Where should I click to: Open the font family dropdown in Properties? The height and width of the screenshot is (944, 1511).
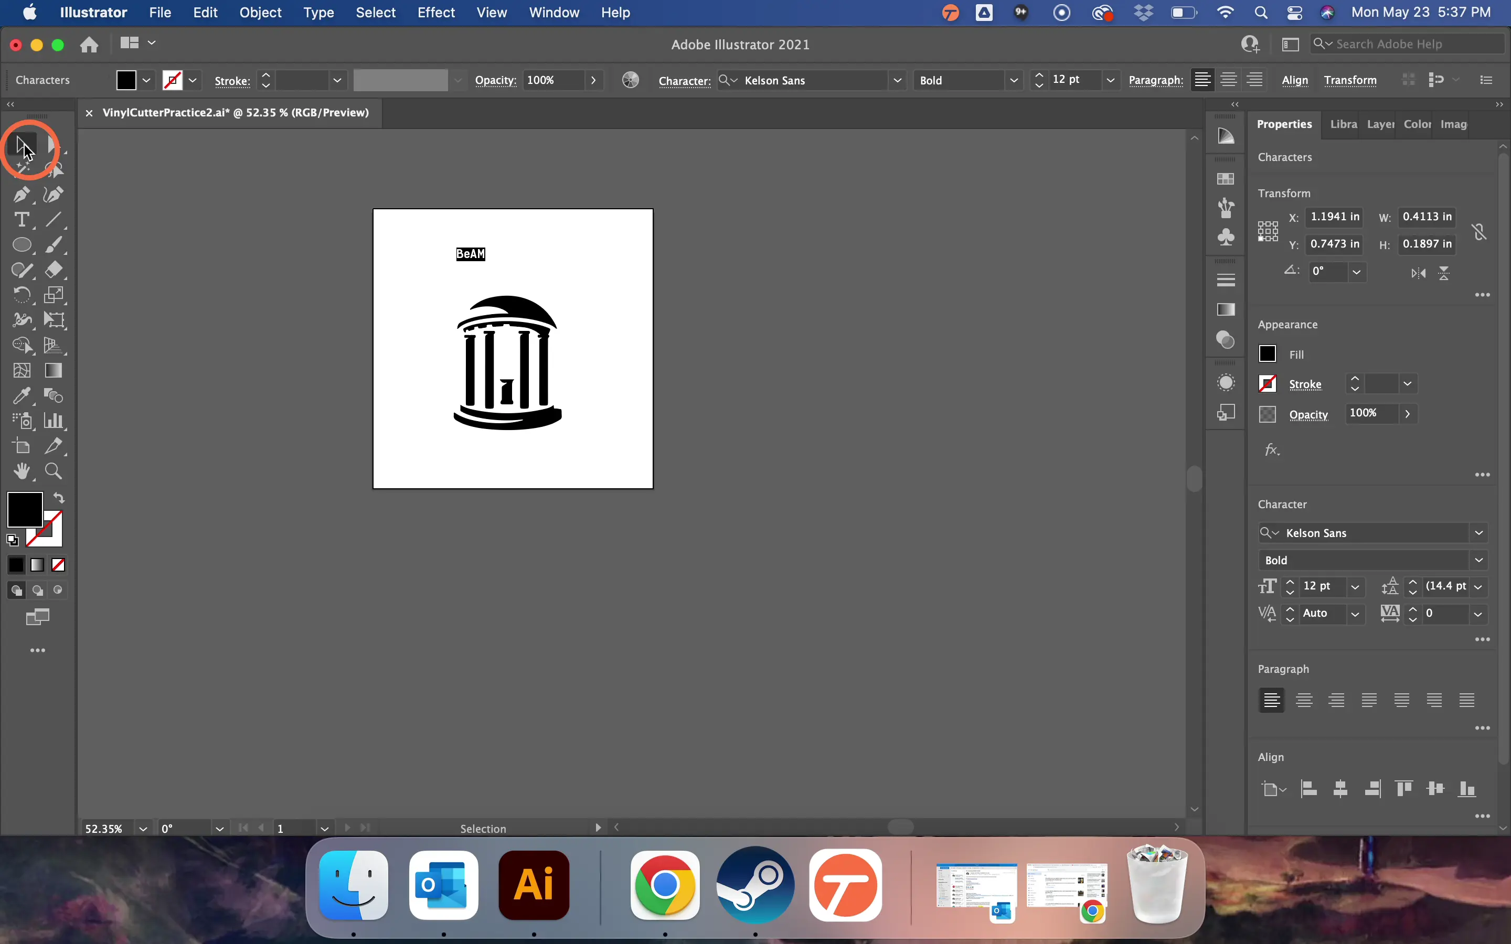tap(1479, 533)
